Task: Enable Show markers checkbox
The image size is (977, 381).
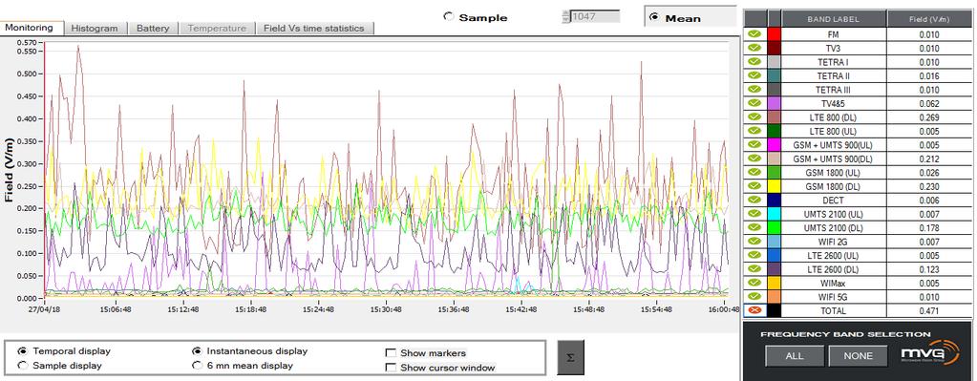Action: [x=392, y=353]
